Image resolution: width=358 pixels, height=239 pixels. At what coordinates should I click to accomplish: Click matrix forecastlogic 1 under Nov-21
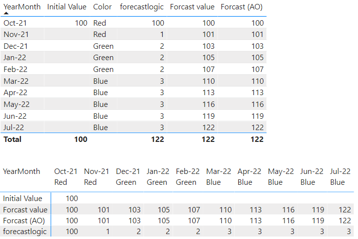107,232
